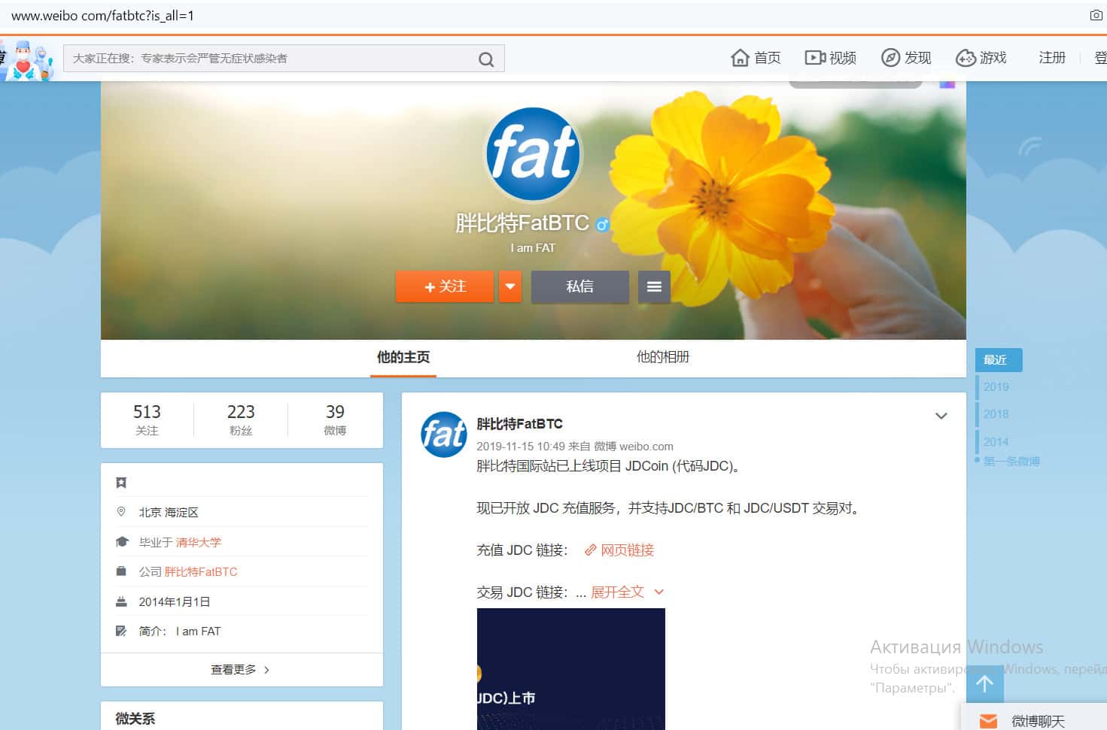View the 223 粉丝 followers count
The height and width of the screenshot is (730, 1107).
[x=241, y=420]
